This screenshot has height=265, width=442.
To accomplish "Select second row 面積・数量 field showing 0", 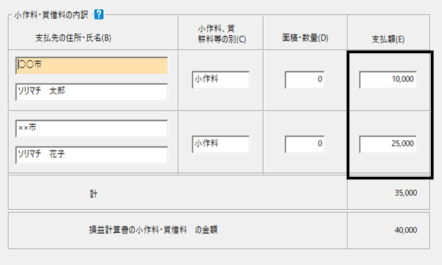I will coord(304,144).
